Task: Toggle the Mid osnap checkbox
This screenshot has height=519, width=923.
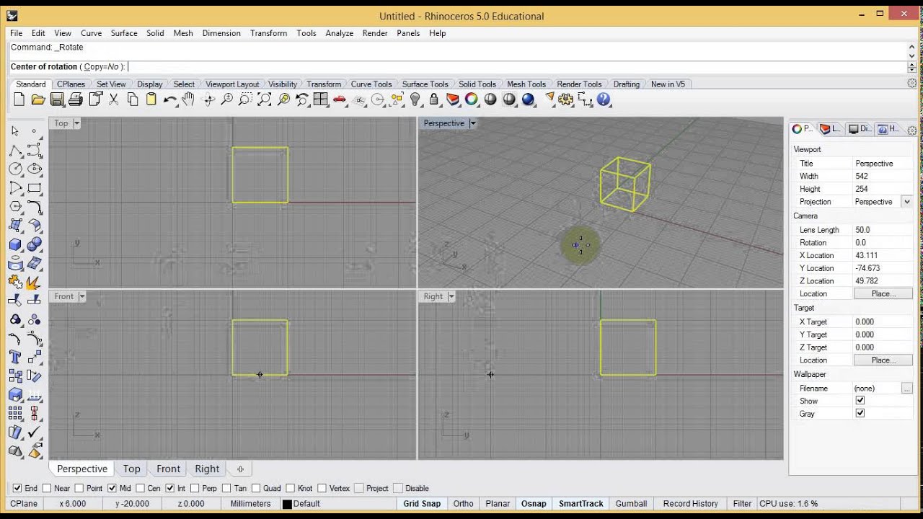Action: [112, 488]
